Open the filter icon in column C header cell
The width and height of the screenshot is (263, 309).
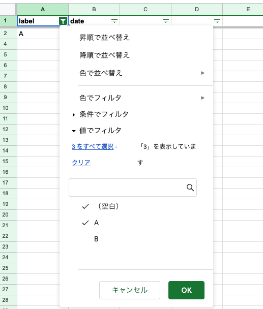[x=166, y=21]
